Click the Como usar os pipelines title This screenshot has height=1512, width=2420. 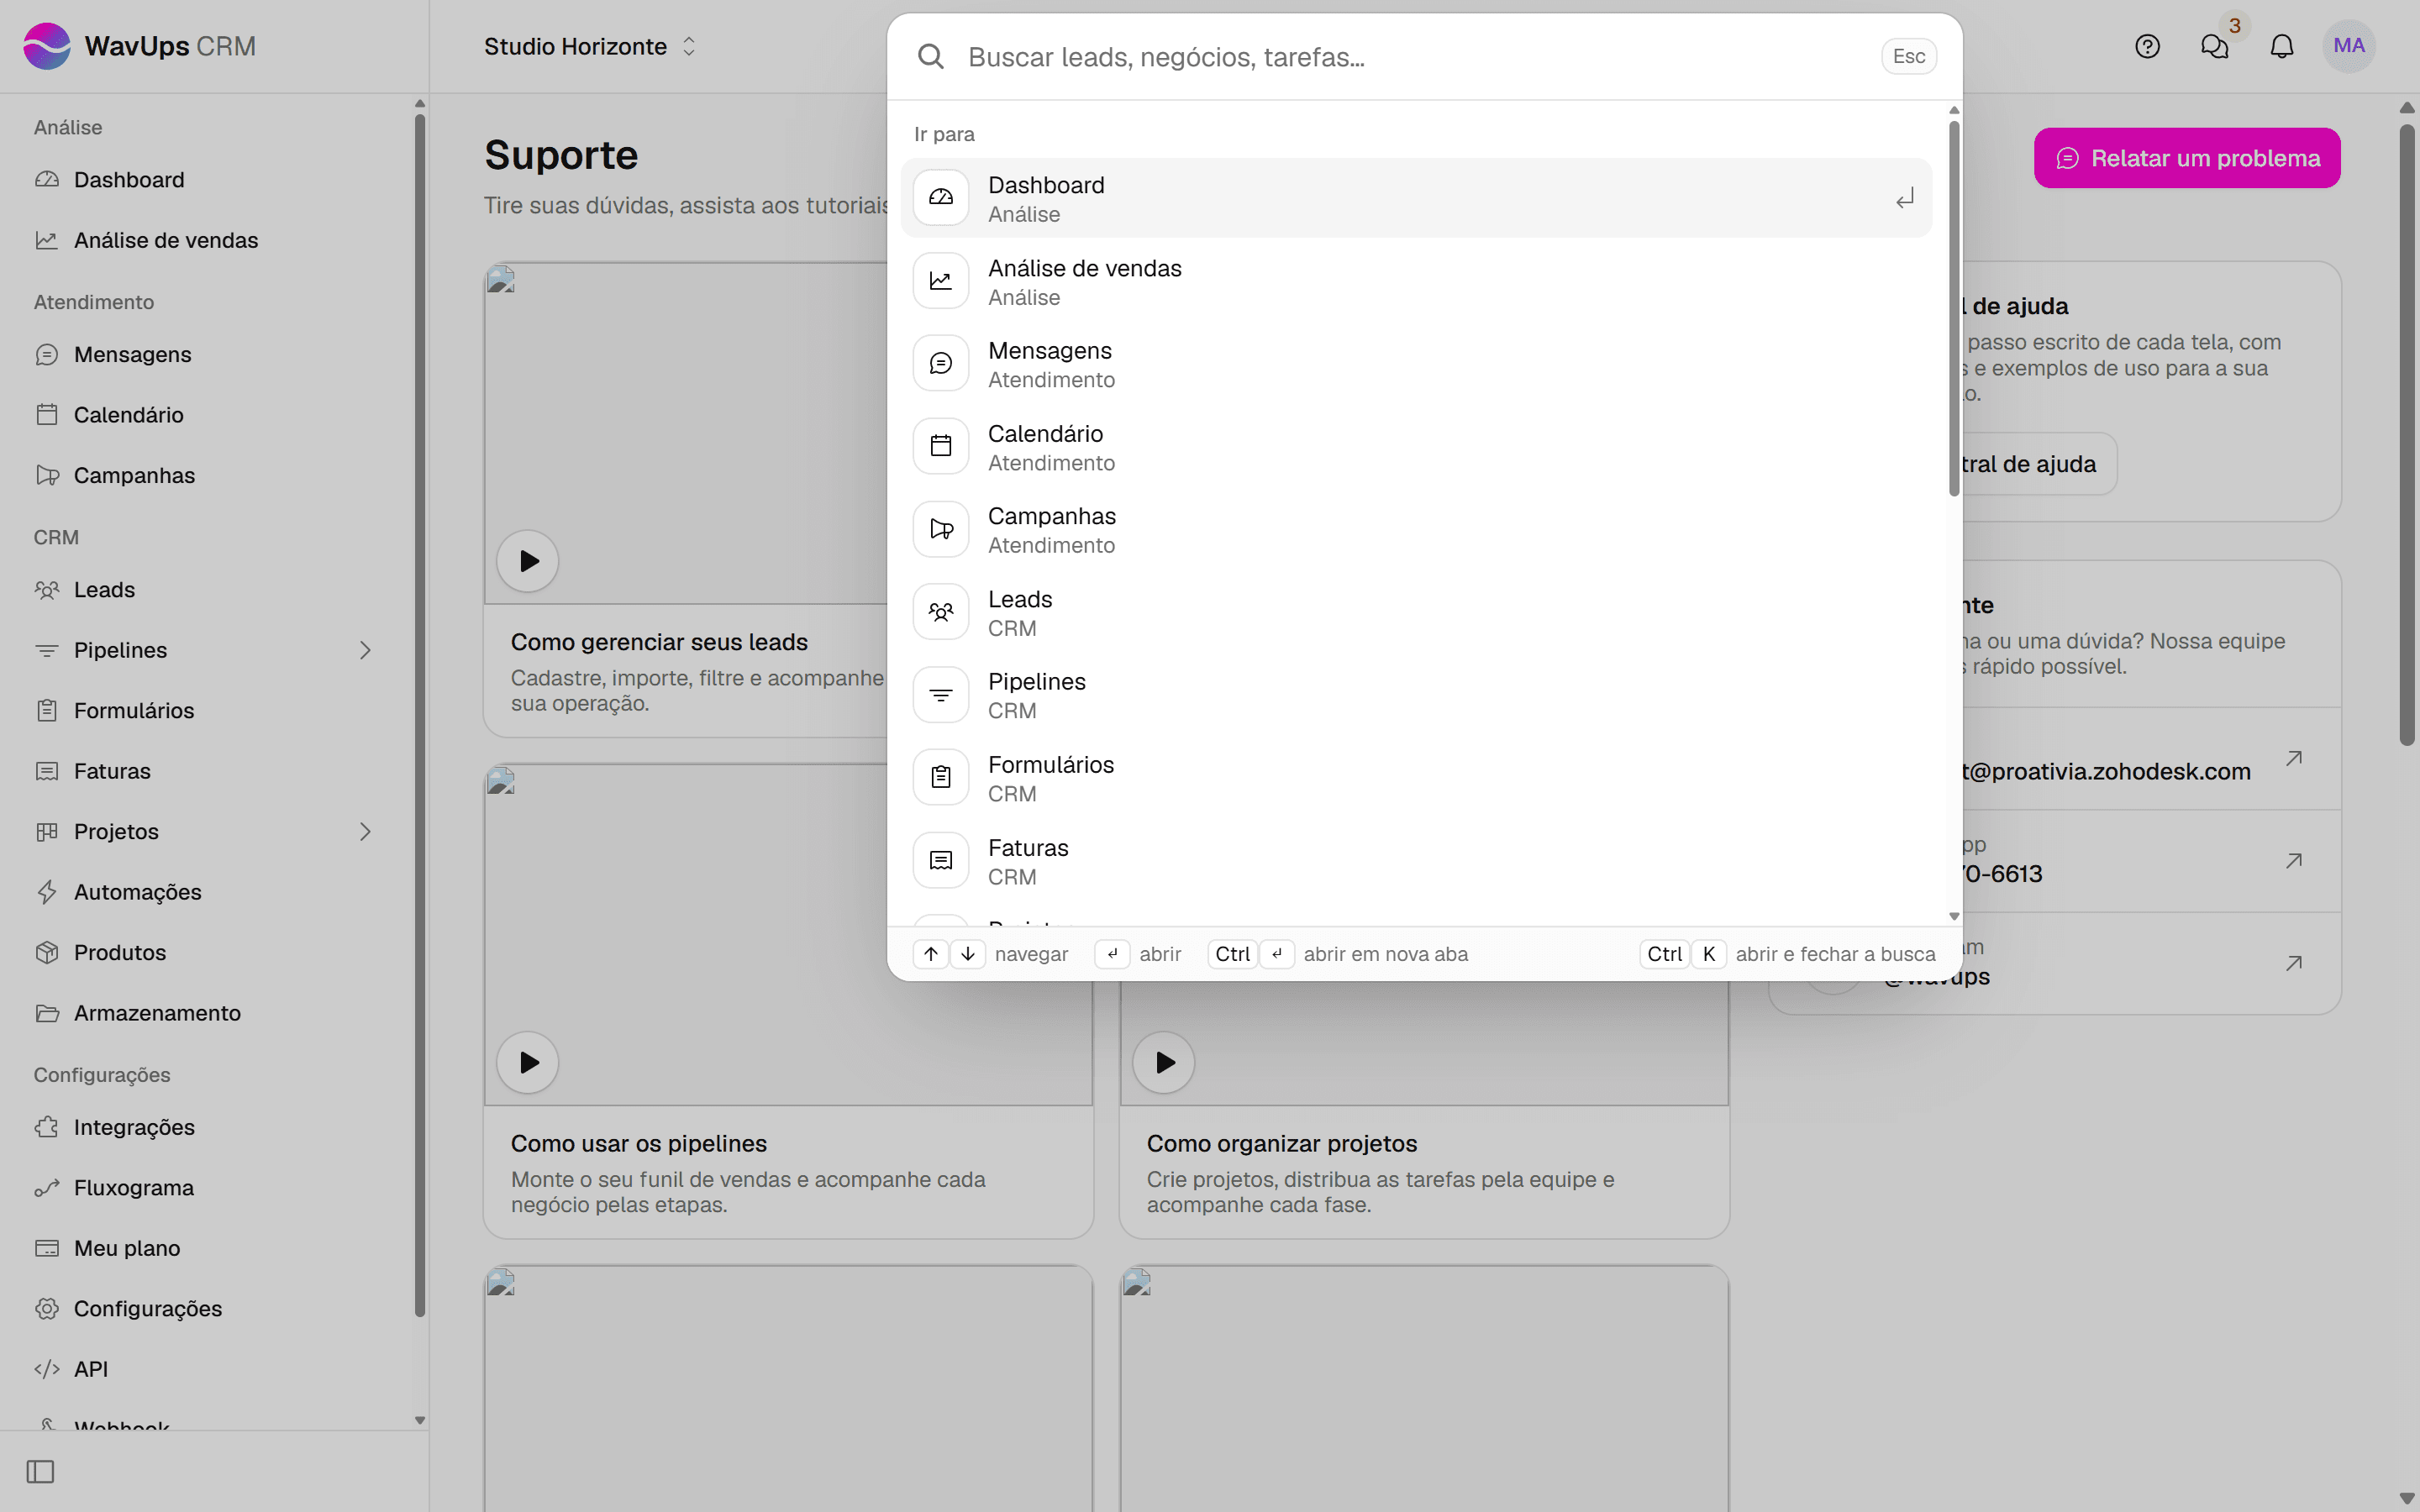[x=639, y=1143]
